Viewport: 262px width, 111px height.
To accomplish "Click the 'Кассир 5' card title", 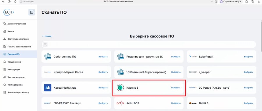I will point(132,88).
